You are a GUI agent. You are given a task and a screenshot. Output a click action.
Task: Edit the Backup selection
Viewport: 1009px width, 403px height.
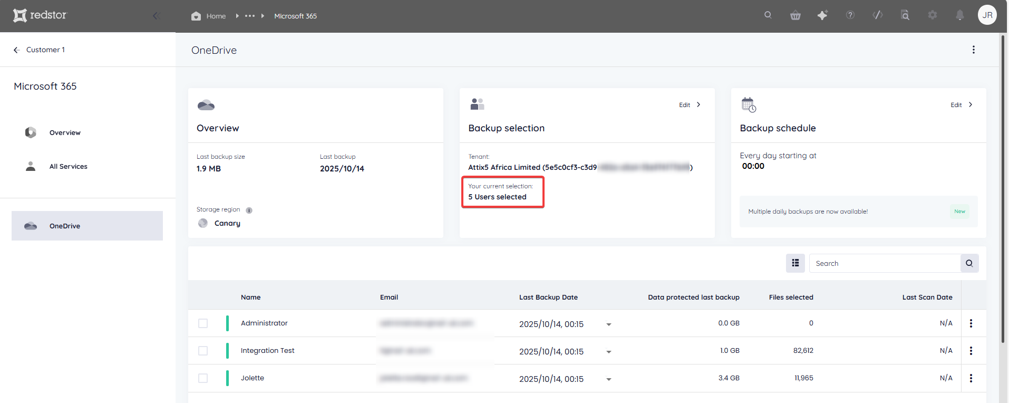(690, 105)
